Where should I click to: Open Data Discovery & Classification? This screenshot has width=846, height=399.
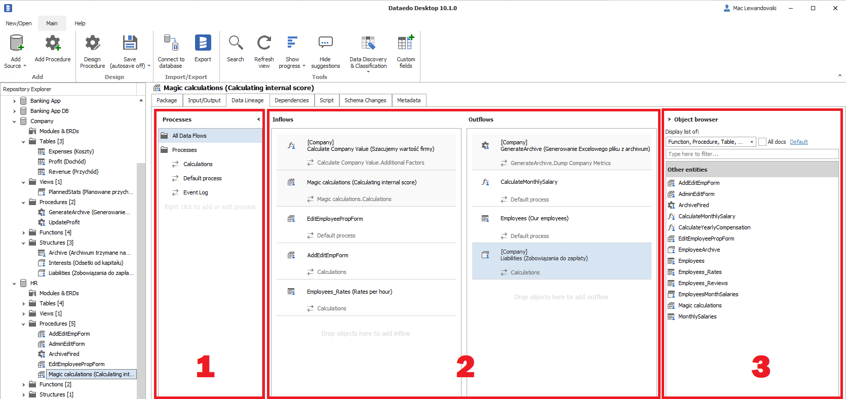coord(368,44)
